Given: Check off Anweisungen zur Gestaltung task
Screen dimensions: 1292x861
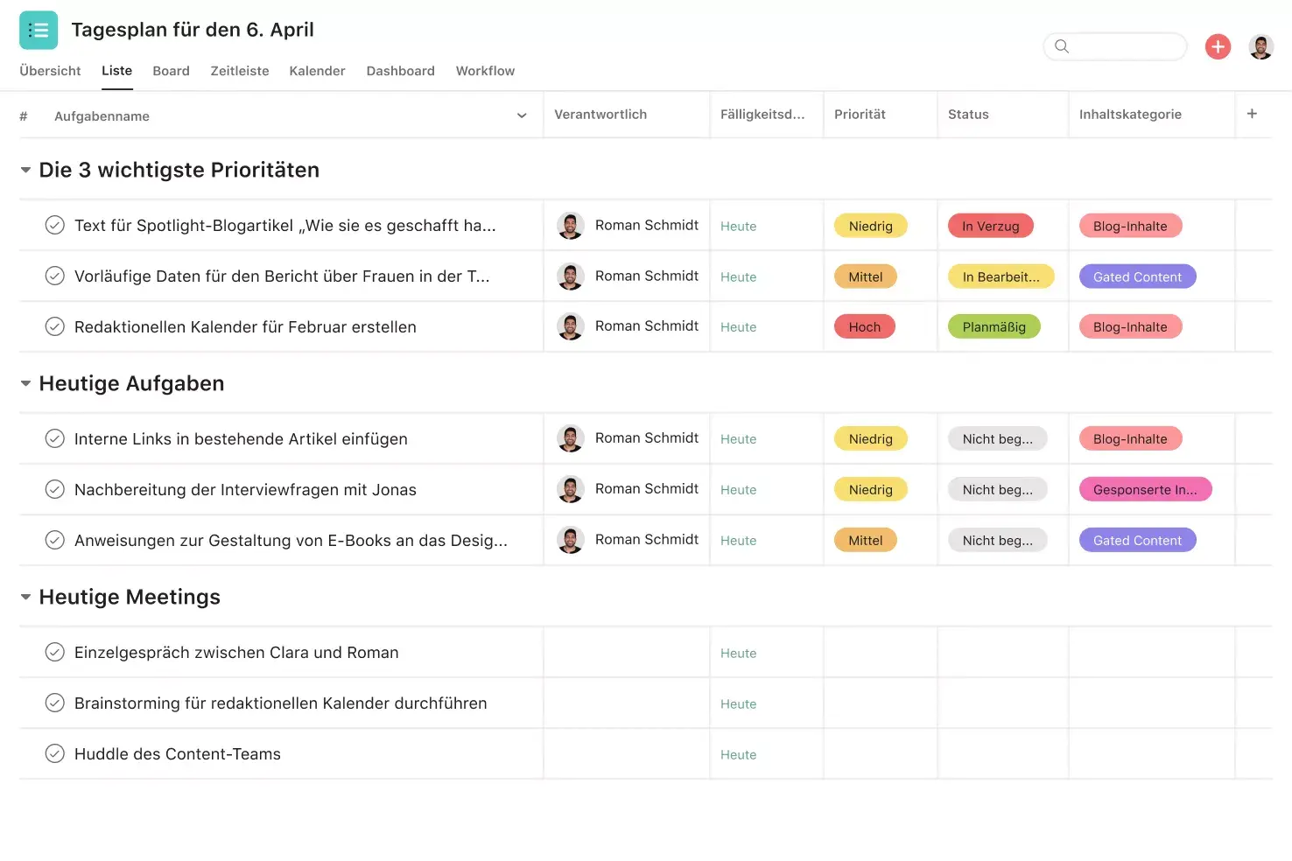Looking at the screenshot, I should click(54, 540).
